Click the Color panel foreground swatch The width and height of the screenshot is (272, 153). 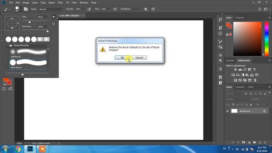[228, 25]
